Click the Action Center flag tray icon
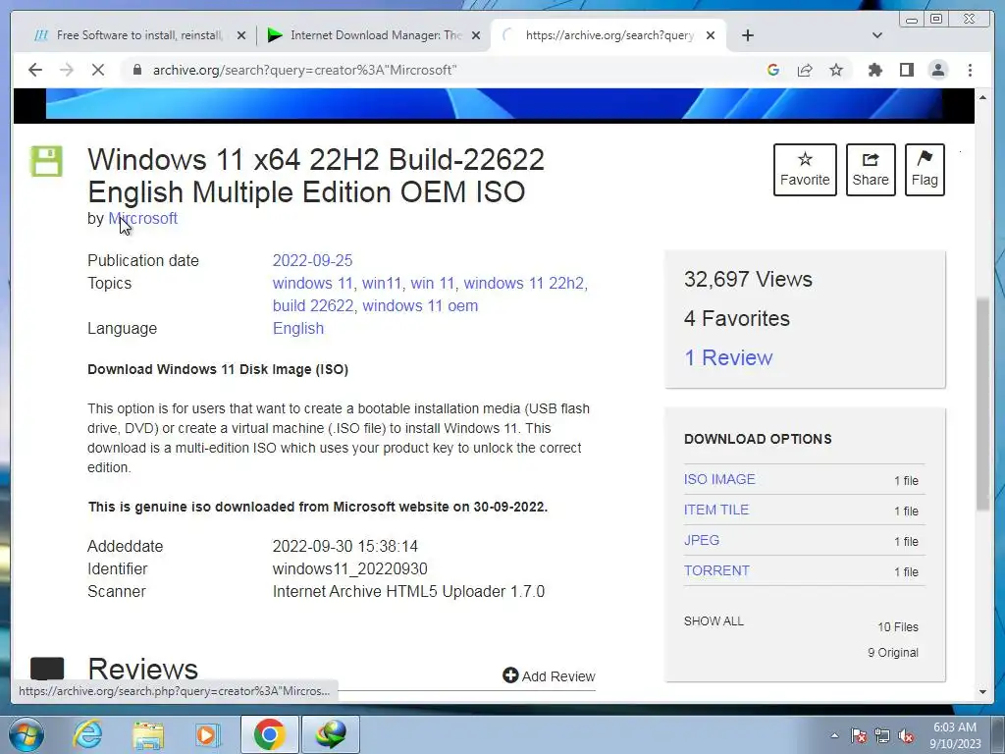 coord(858,735)
